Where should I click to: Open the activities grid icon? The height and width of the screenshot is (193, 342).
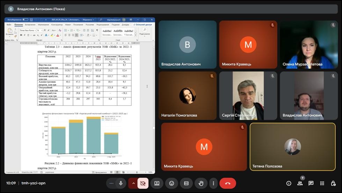[322, 183]
